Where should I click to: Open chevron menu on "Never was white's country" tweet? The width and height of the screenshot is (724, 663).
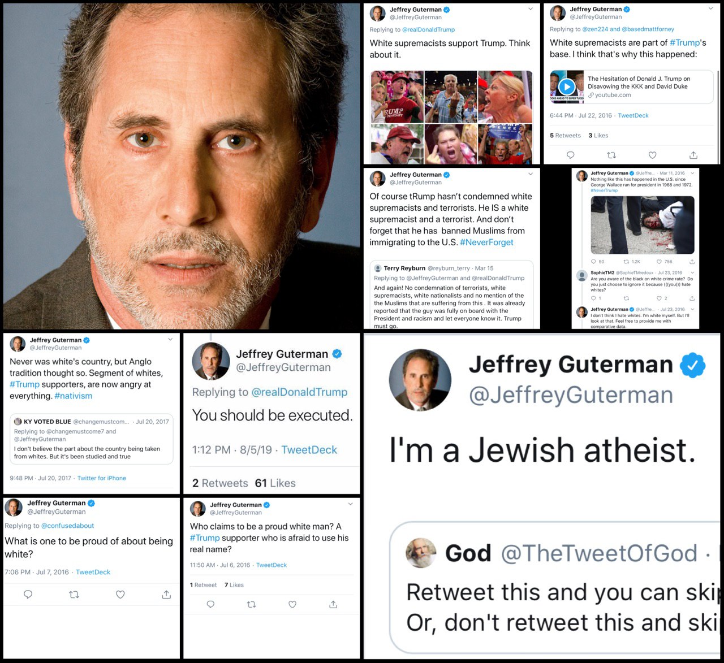click(x=170, y=340)
